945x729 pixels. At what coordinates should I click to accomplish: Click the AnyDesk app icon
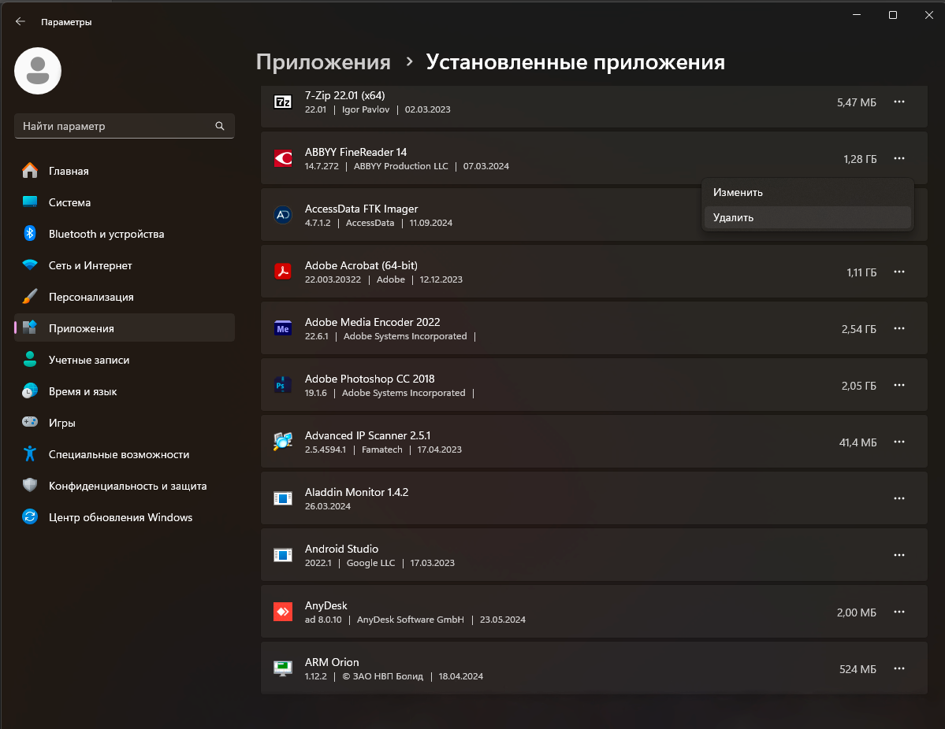(283, 612)
